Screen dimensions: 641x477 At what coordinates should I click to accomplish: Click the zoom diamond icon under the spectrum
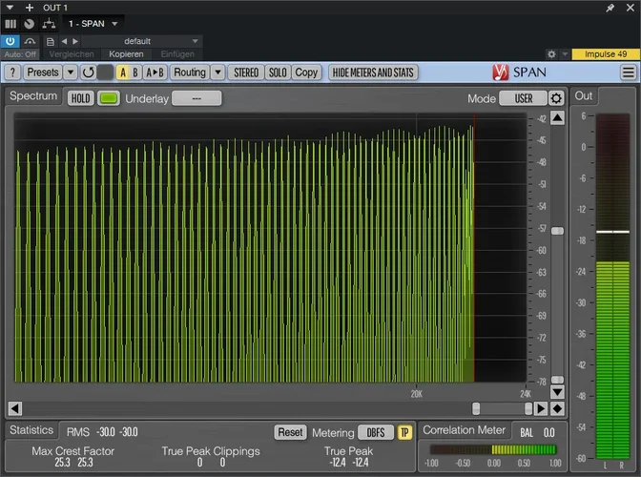[x=557, y=408]
